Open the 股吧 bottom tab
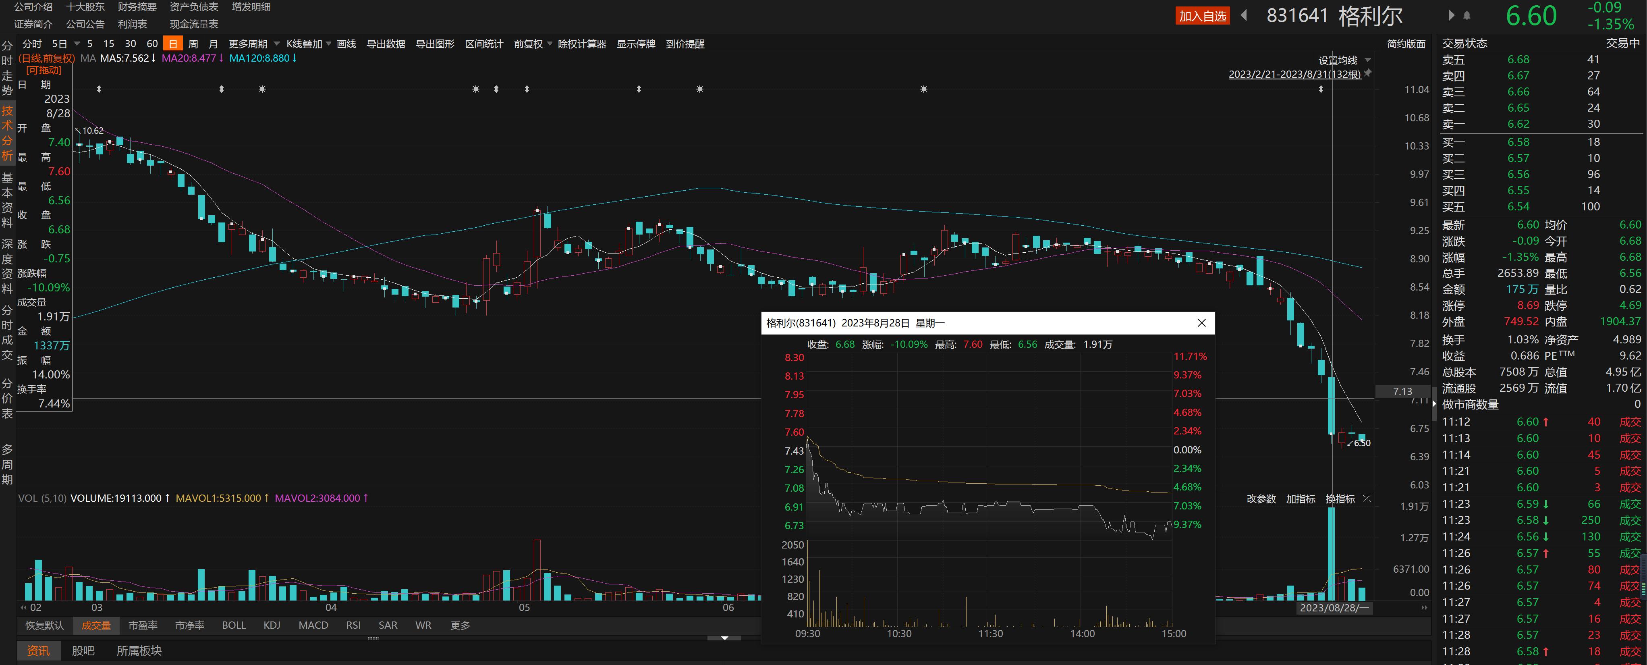 coord(83,650)
